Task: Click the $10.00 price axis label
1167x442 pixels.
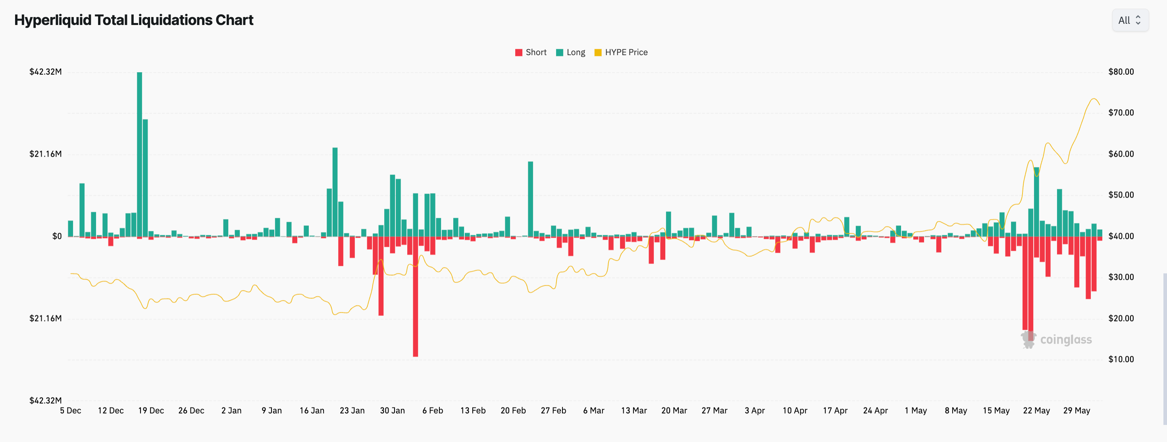Action: point(1121,359)
